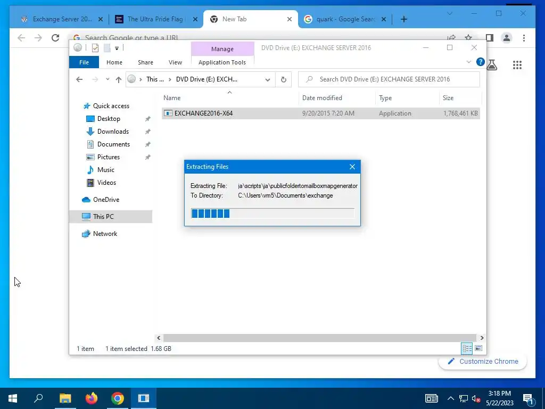Open Videos folder in navigation pane
The height and width of the screenshot is (409, 545).
[x=106, y=183]
